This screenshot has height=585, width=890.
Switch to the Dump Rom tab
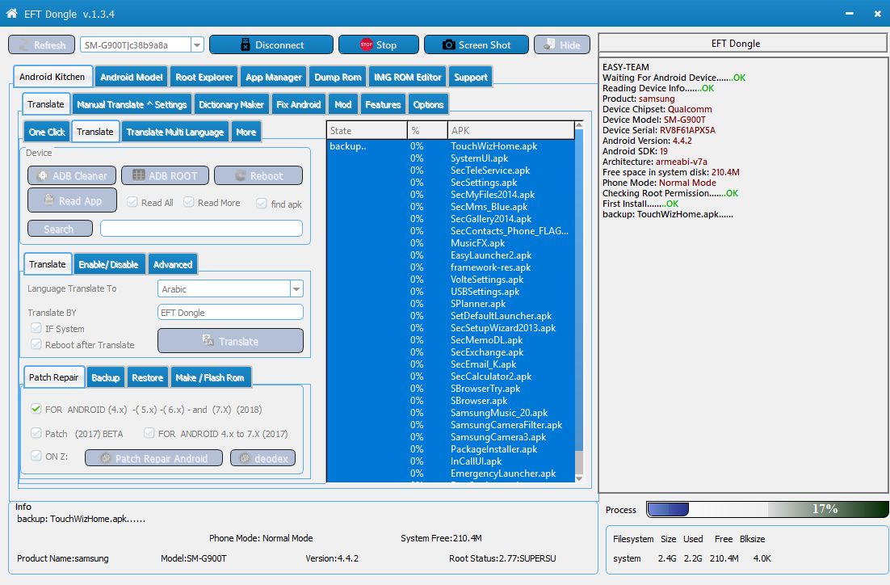(338, 78)
